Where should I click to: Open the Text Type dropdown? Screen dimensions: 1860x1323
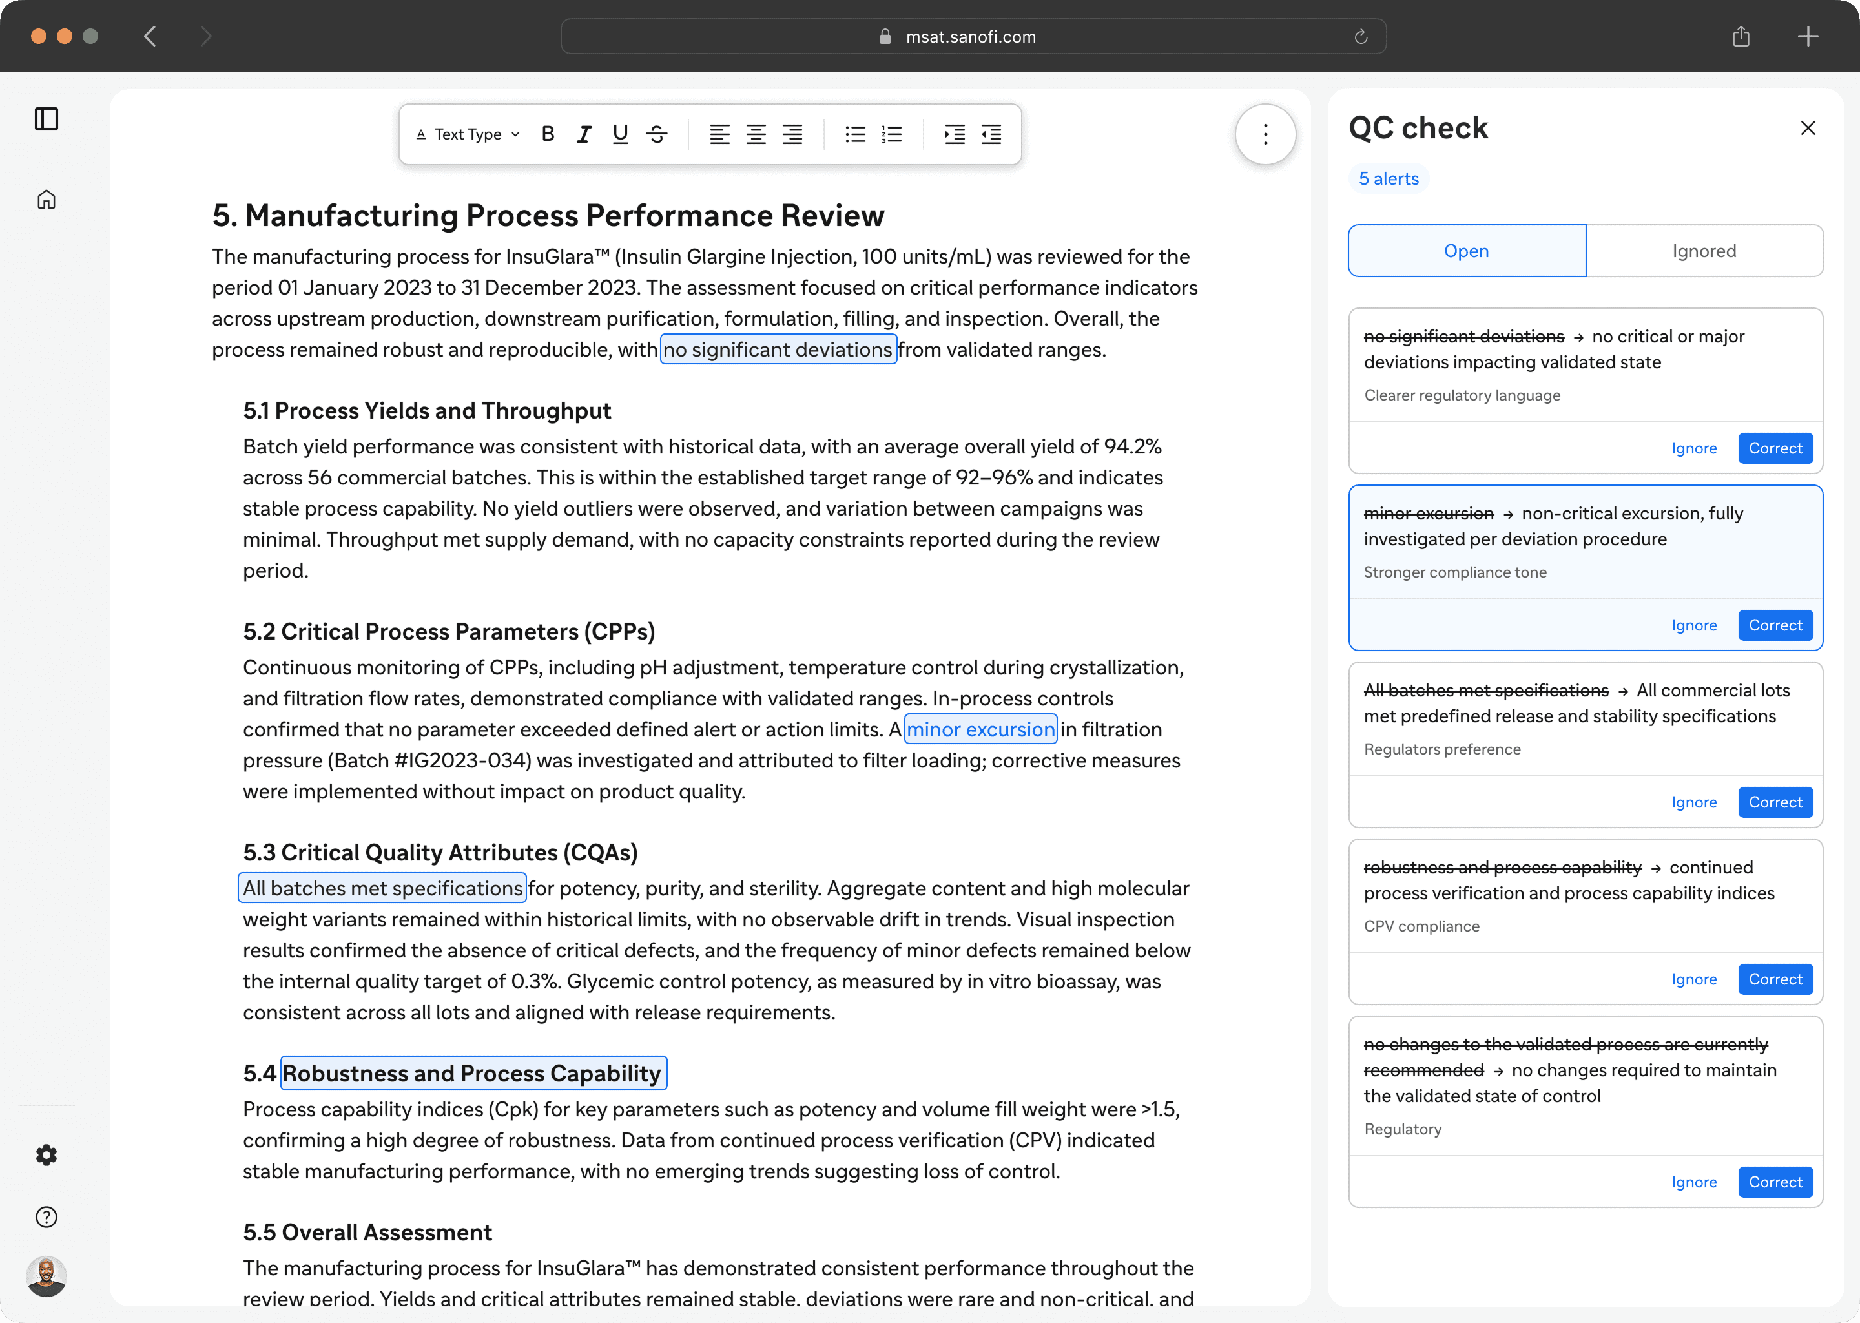(x=468, y=134)
